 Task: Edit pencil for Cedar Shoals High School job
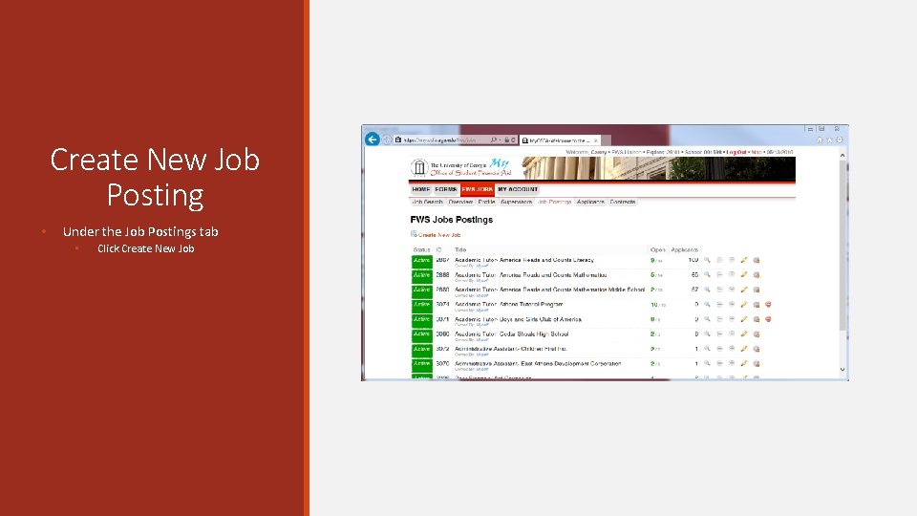click(x=744, y=334)
